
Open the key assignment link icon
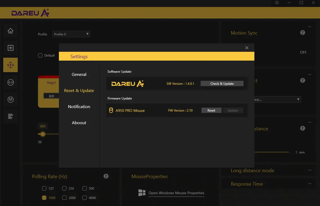click(10, 82)
